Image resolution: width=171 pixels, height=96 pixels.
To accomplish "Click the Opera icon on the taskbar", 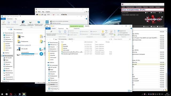I will pos(11,94).
